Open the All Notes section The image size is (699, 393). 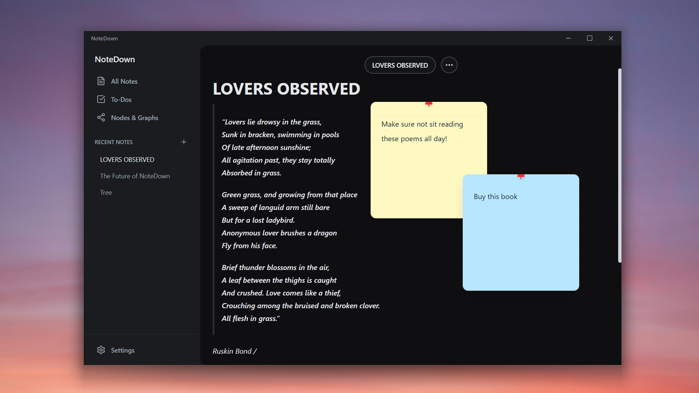124,81
